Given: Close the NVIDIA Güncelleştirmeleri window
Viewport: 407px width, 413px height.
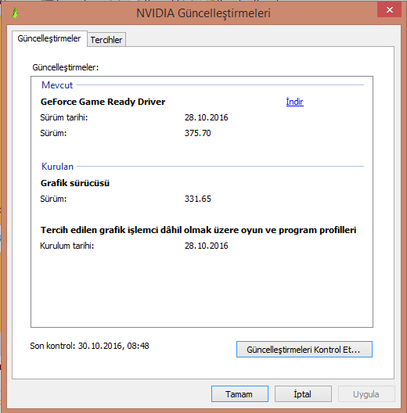Looking at the screenshot, I should point(389,10).
